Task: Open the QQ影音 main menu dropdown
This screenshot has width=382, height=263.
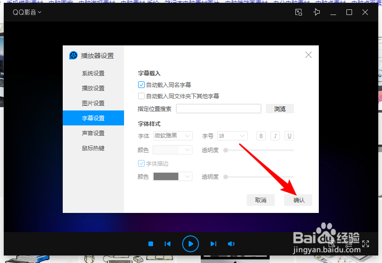Action: (x=27, y=12)
